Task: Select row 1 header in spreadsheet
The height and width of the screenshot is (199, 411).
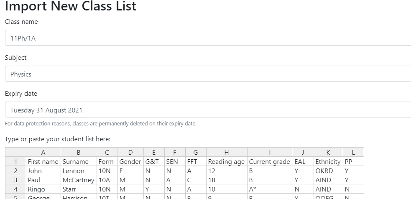Action: pyautogui.click(x=15, y=161)
